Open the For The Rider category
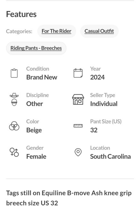Screen dimensions: 140x209 (x=57, y=31)
